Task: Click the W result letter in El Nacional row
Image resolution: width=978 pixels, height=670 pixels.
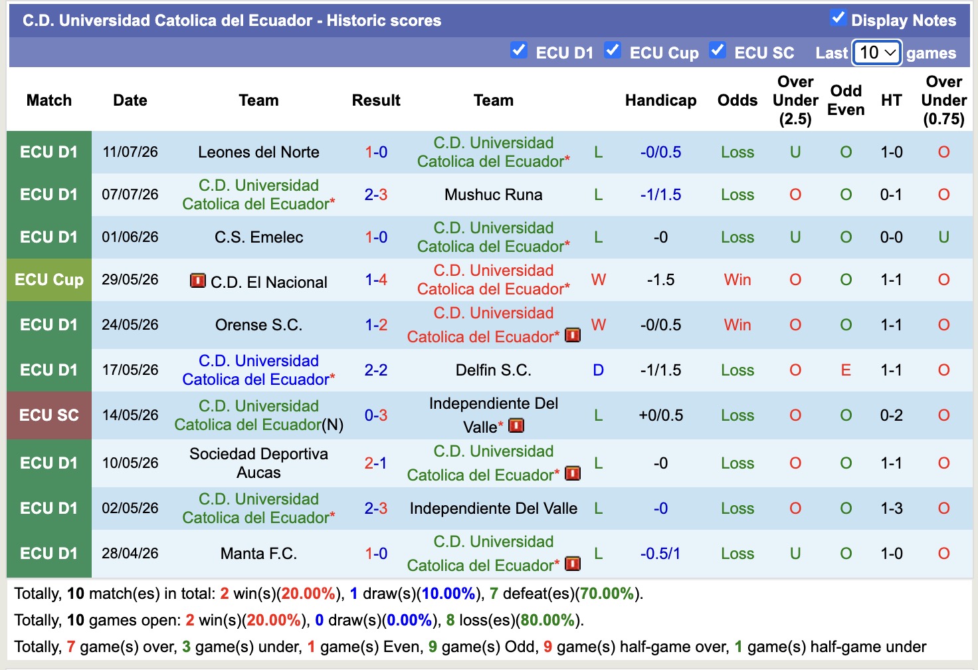Action: (598, 280)
